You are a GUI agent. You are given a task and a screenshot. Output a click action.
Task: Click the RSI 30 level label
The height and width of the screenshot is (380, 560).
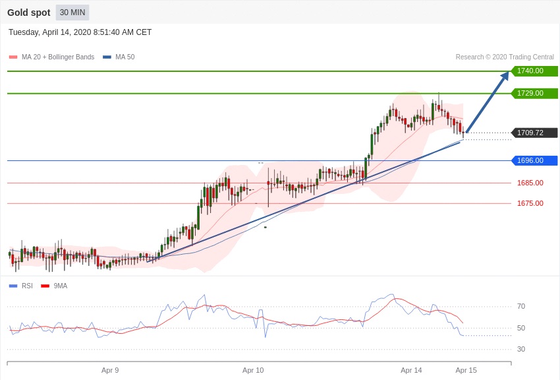pos(521,349)
